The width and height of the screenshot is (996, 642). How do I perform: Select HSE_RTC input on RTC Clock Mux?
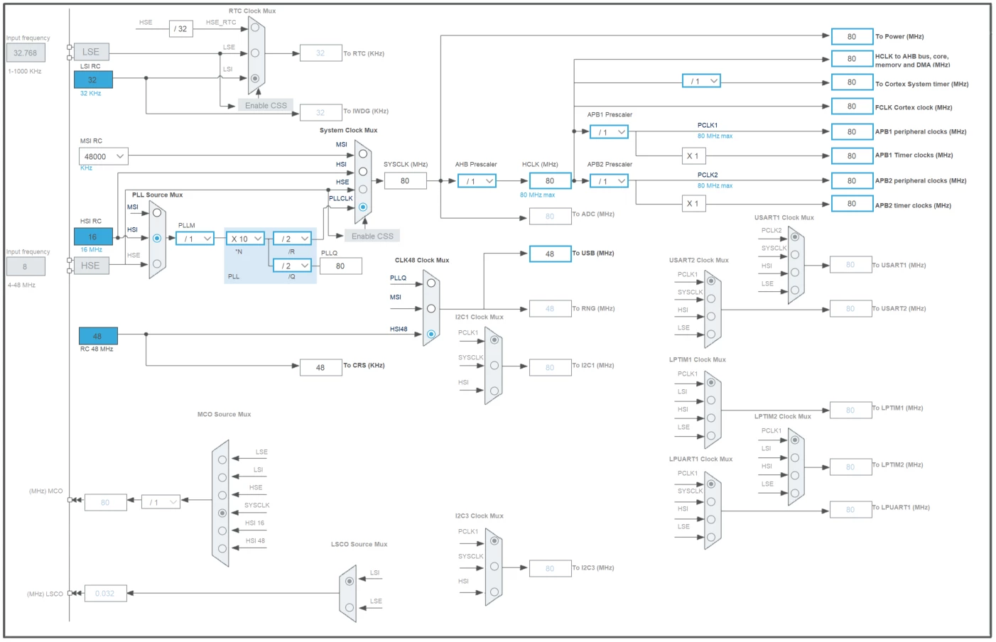point(255,28)
